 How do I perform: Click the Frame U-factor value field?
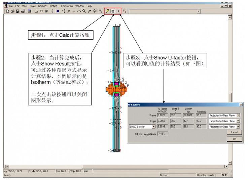(x=163, y=116)
